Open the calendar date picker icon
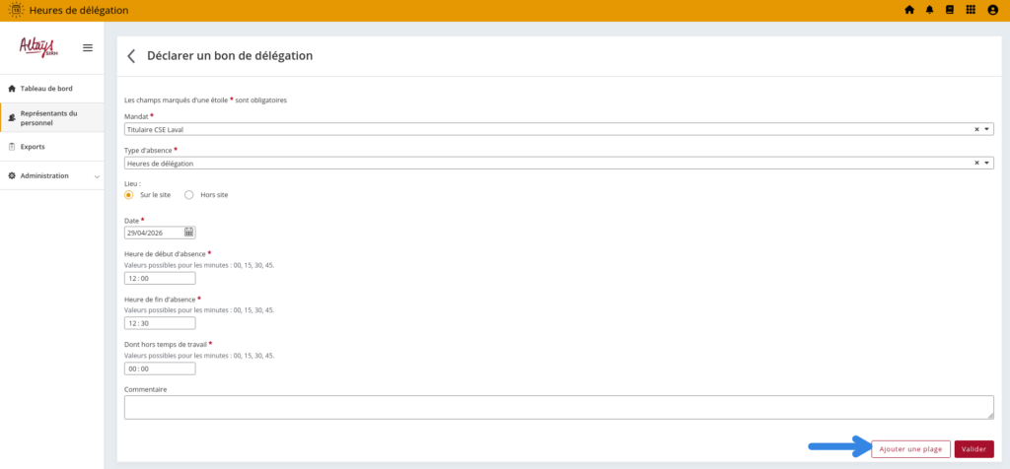This screenshot has height=469, width=1010. point(189,233)
